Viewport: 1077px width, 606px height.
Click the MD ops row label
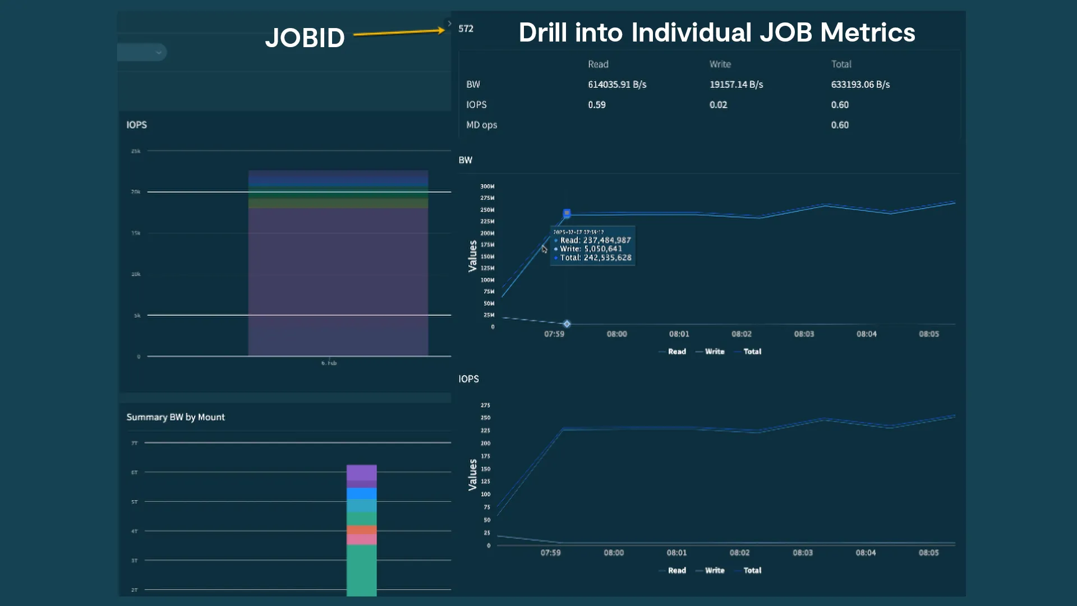coord(481,125)
